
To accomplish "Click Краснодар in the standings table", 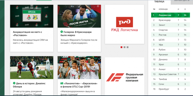I will (x=165, y=20).
